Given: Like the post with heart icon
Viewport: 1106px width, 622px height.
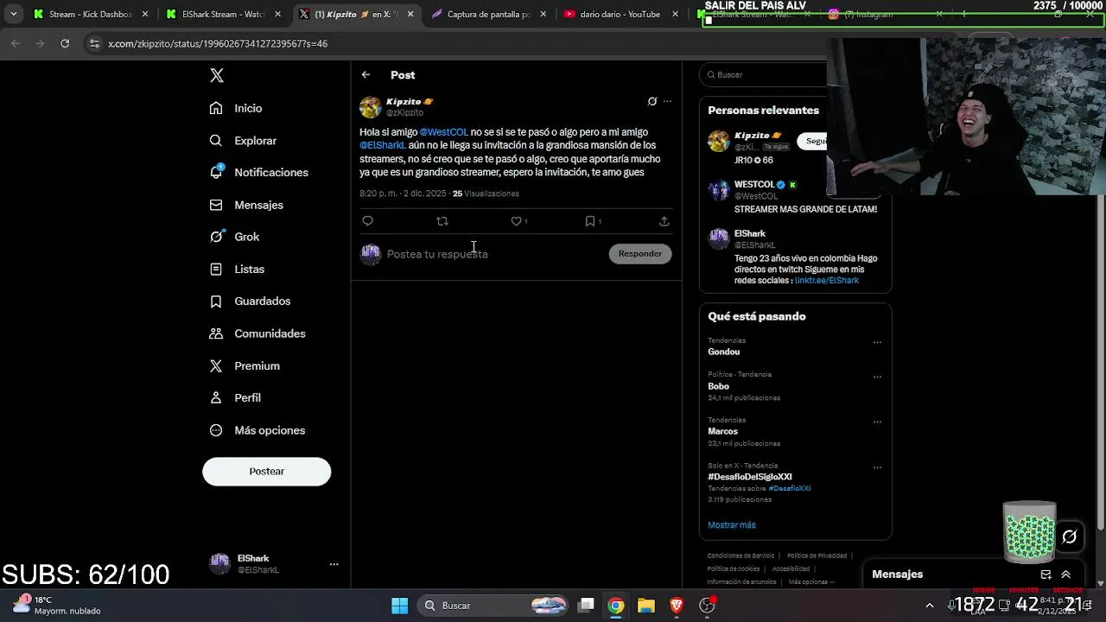Looking at the screenshot, I should [x=517, y=221].
